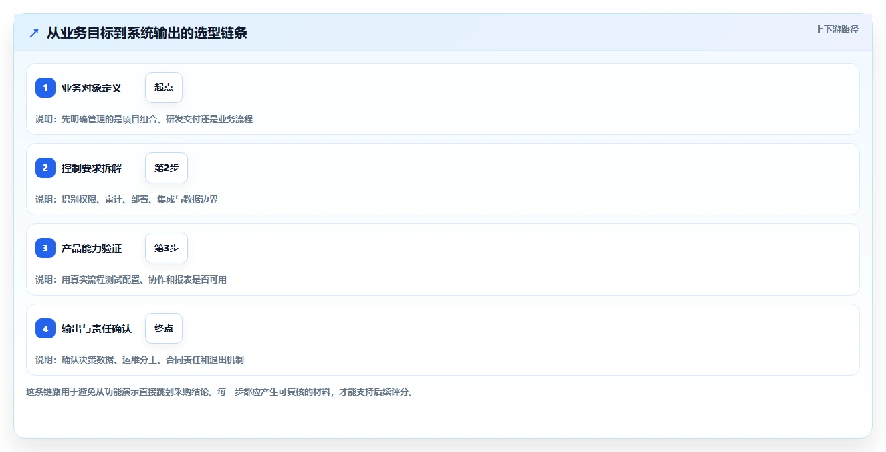The width and height of the screenshot is (886, 452).
Task: Click step number badge 1
Action: point(45,88)
